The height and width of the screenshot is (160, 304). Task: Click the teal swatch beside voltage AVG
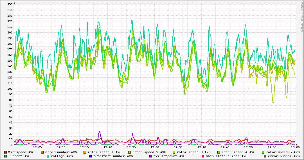(48, 156)
